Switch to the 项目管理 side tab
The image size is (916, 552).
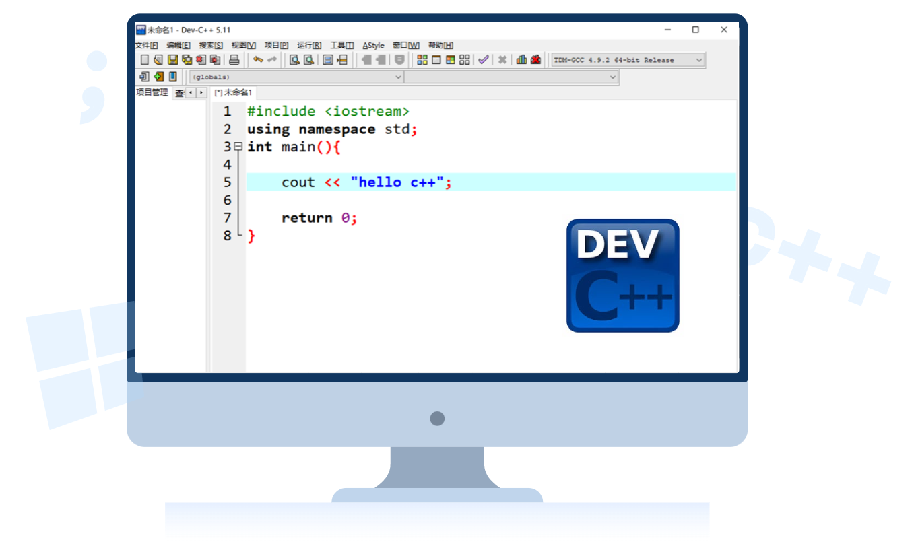[x=152, y=93]
